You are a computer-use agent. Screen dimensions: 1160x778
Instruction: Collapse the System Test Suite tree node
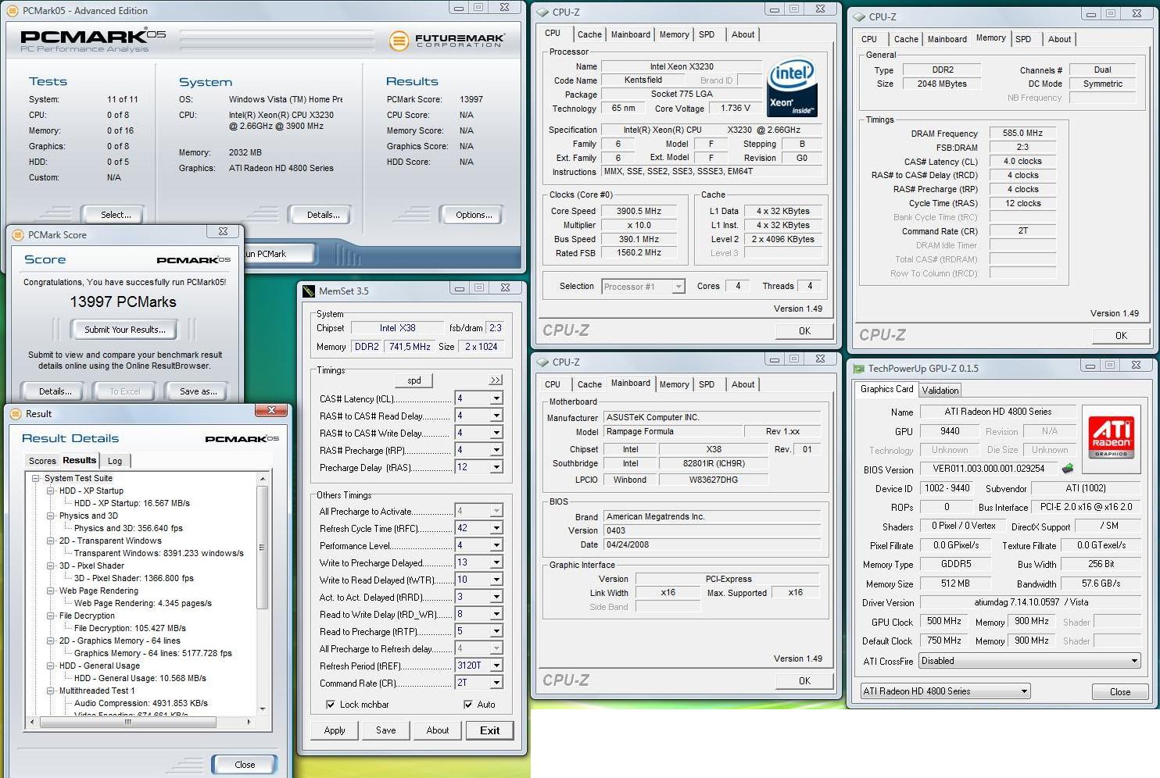point(36,478)
